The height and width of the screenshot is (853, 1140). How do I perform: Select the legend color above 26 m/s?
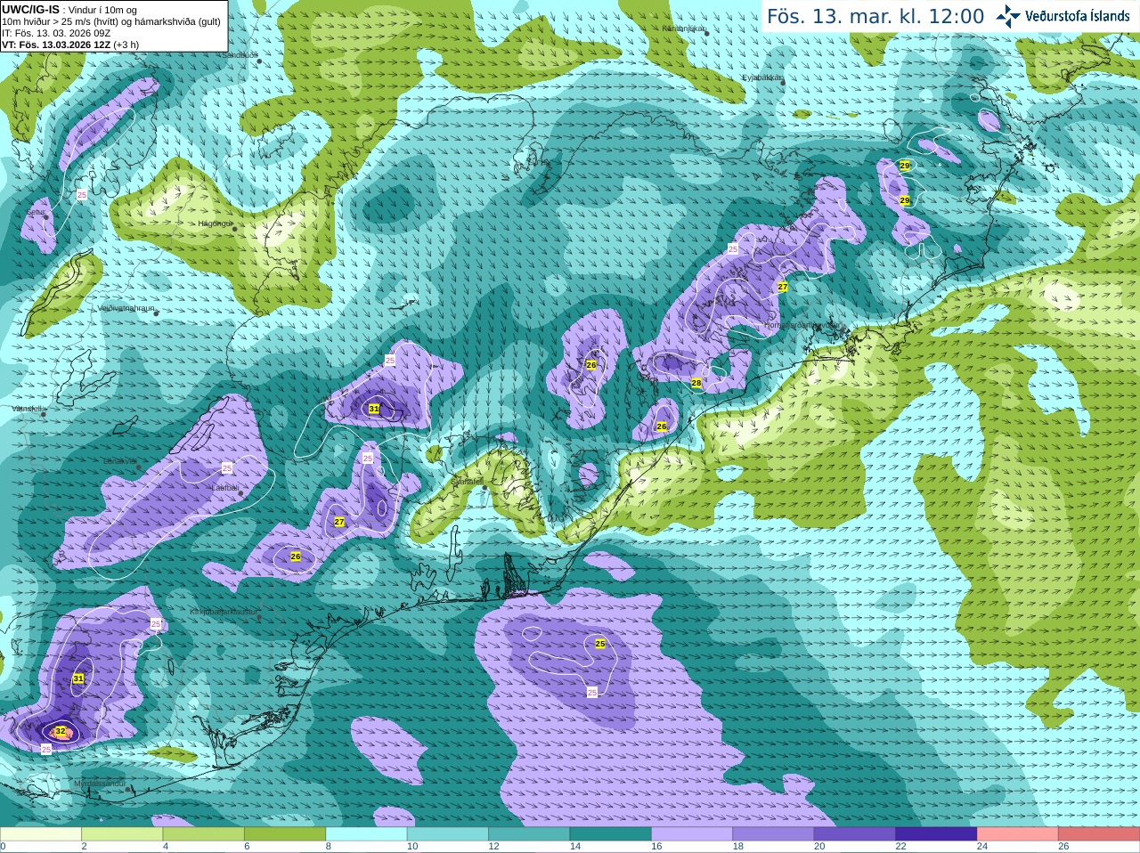click(x=1099, y=834)
